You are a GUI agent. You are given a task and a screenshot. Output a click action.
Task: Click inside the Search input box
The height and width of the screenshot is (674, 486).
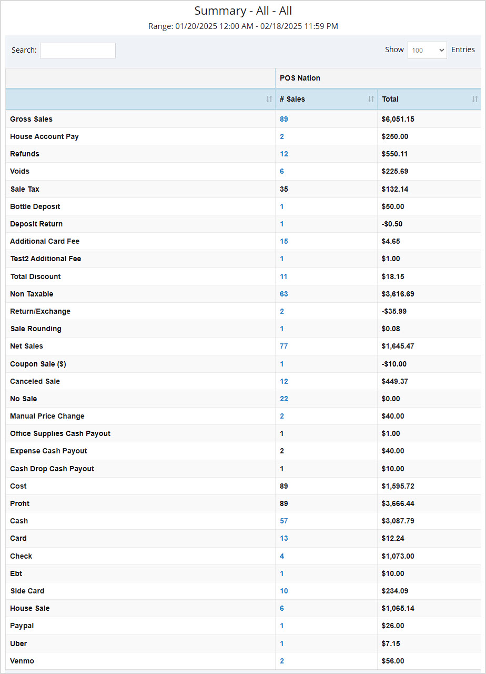77,50
